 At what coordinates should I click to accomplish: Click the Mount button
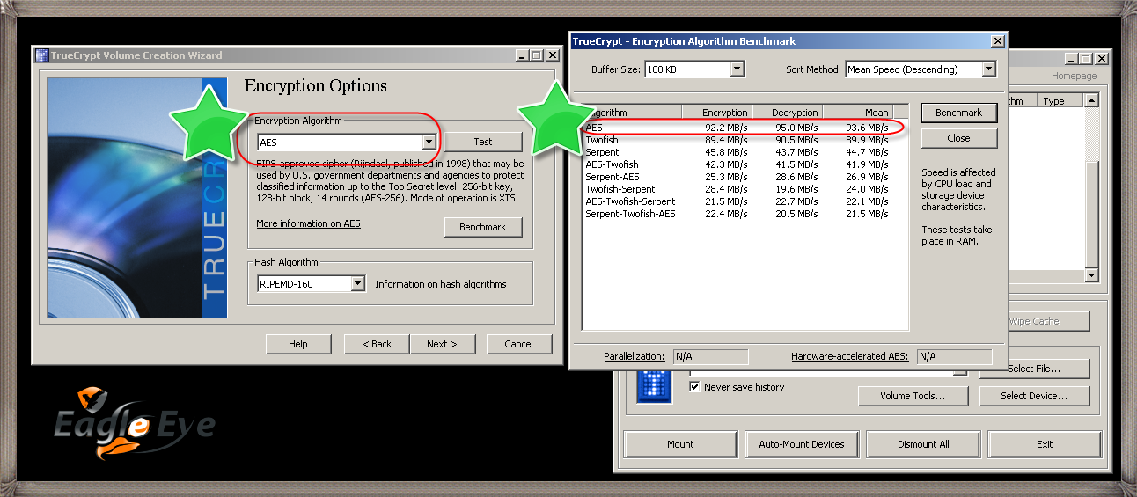tap(680, 444)
